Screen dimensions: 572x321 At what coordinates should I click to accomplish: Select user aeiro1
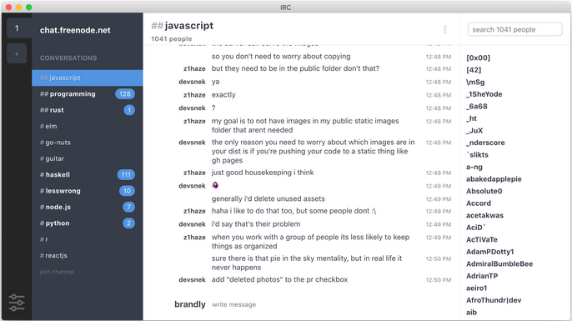476,288
